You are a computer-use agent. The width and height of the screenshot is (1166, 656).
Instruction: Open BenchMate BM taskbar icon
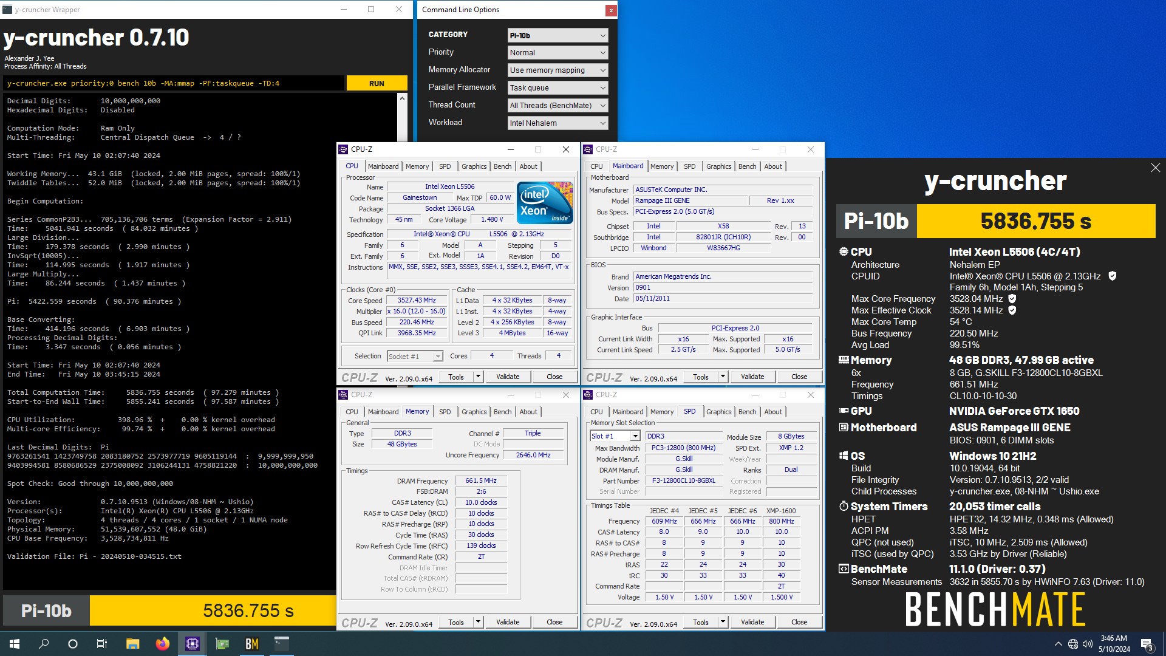click(x=251, y=644)
